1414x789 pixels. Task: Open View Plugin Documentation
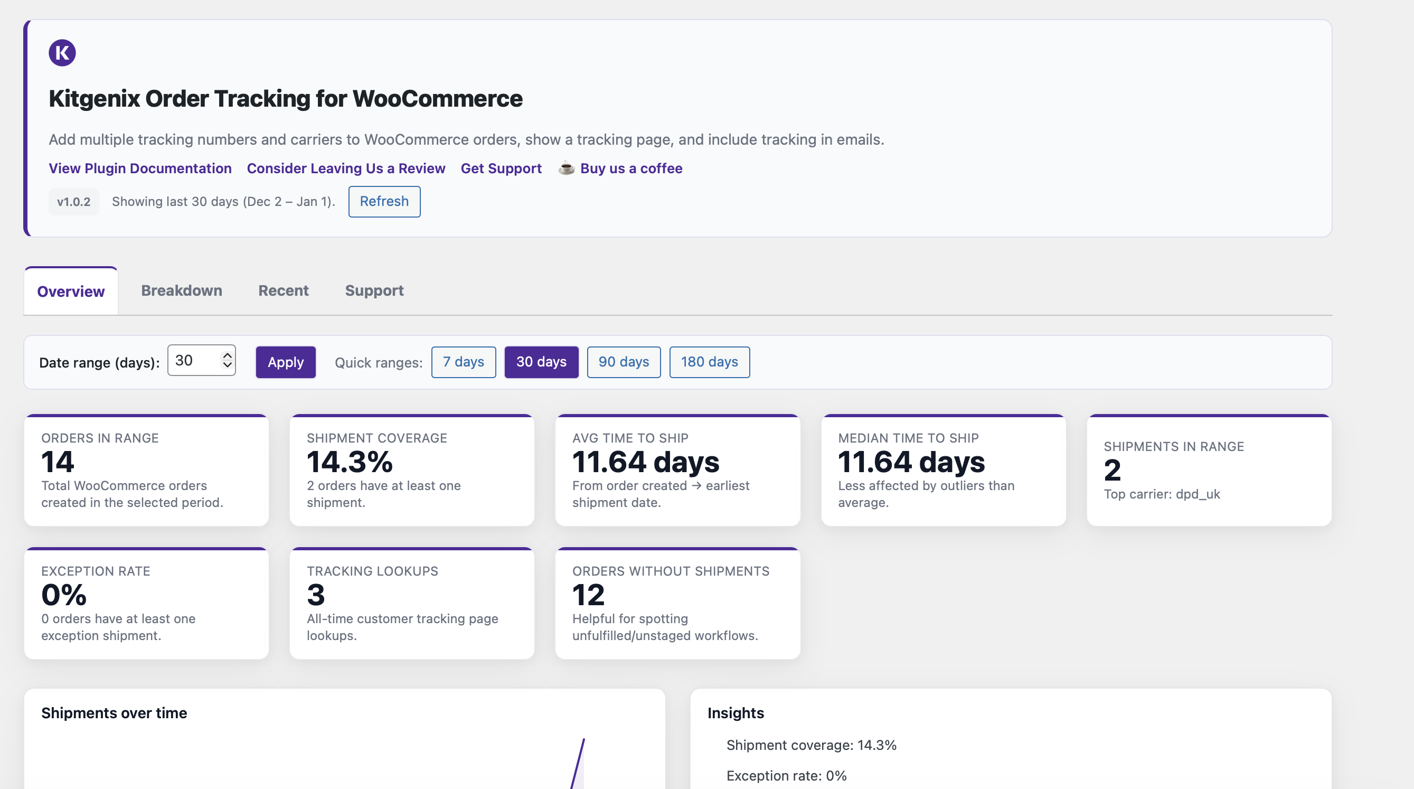(x=139, y=168)
